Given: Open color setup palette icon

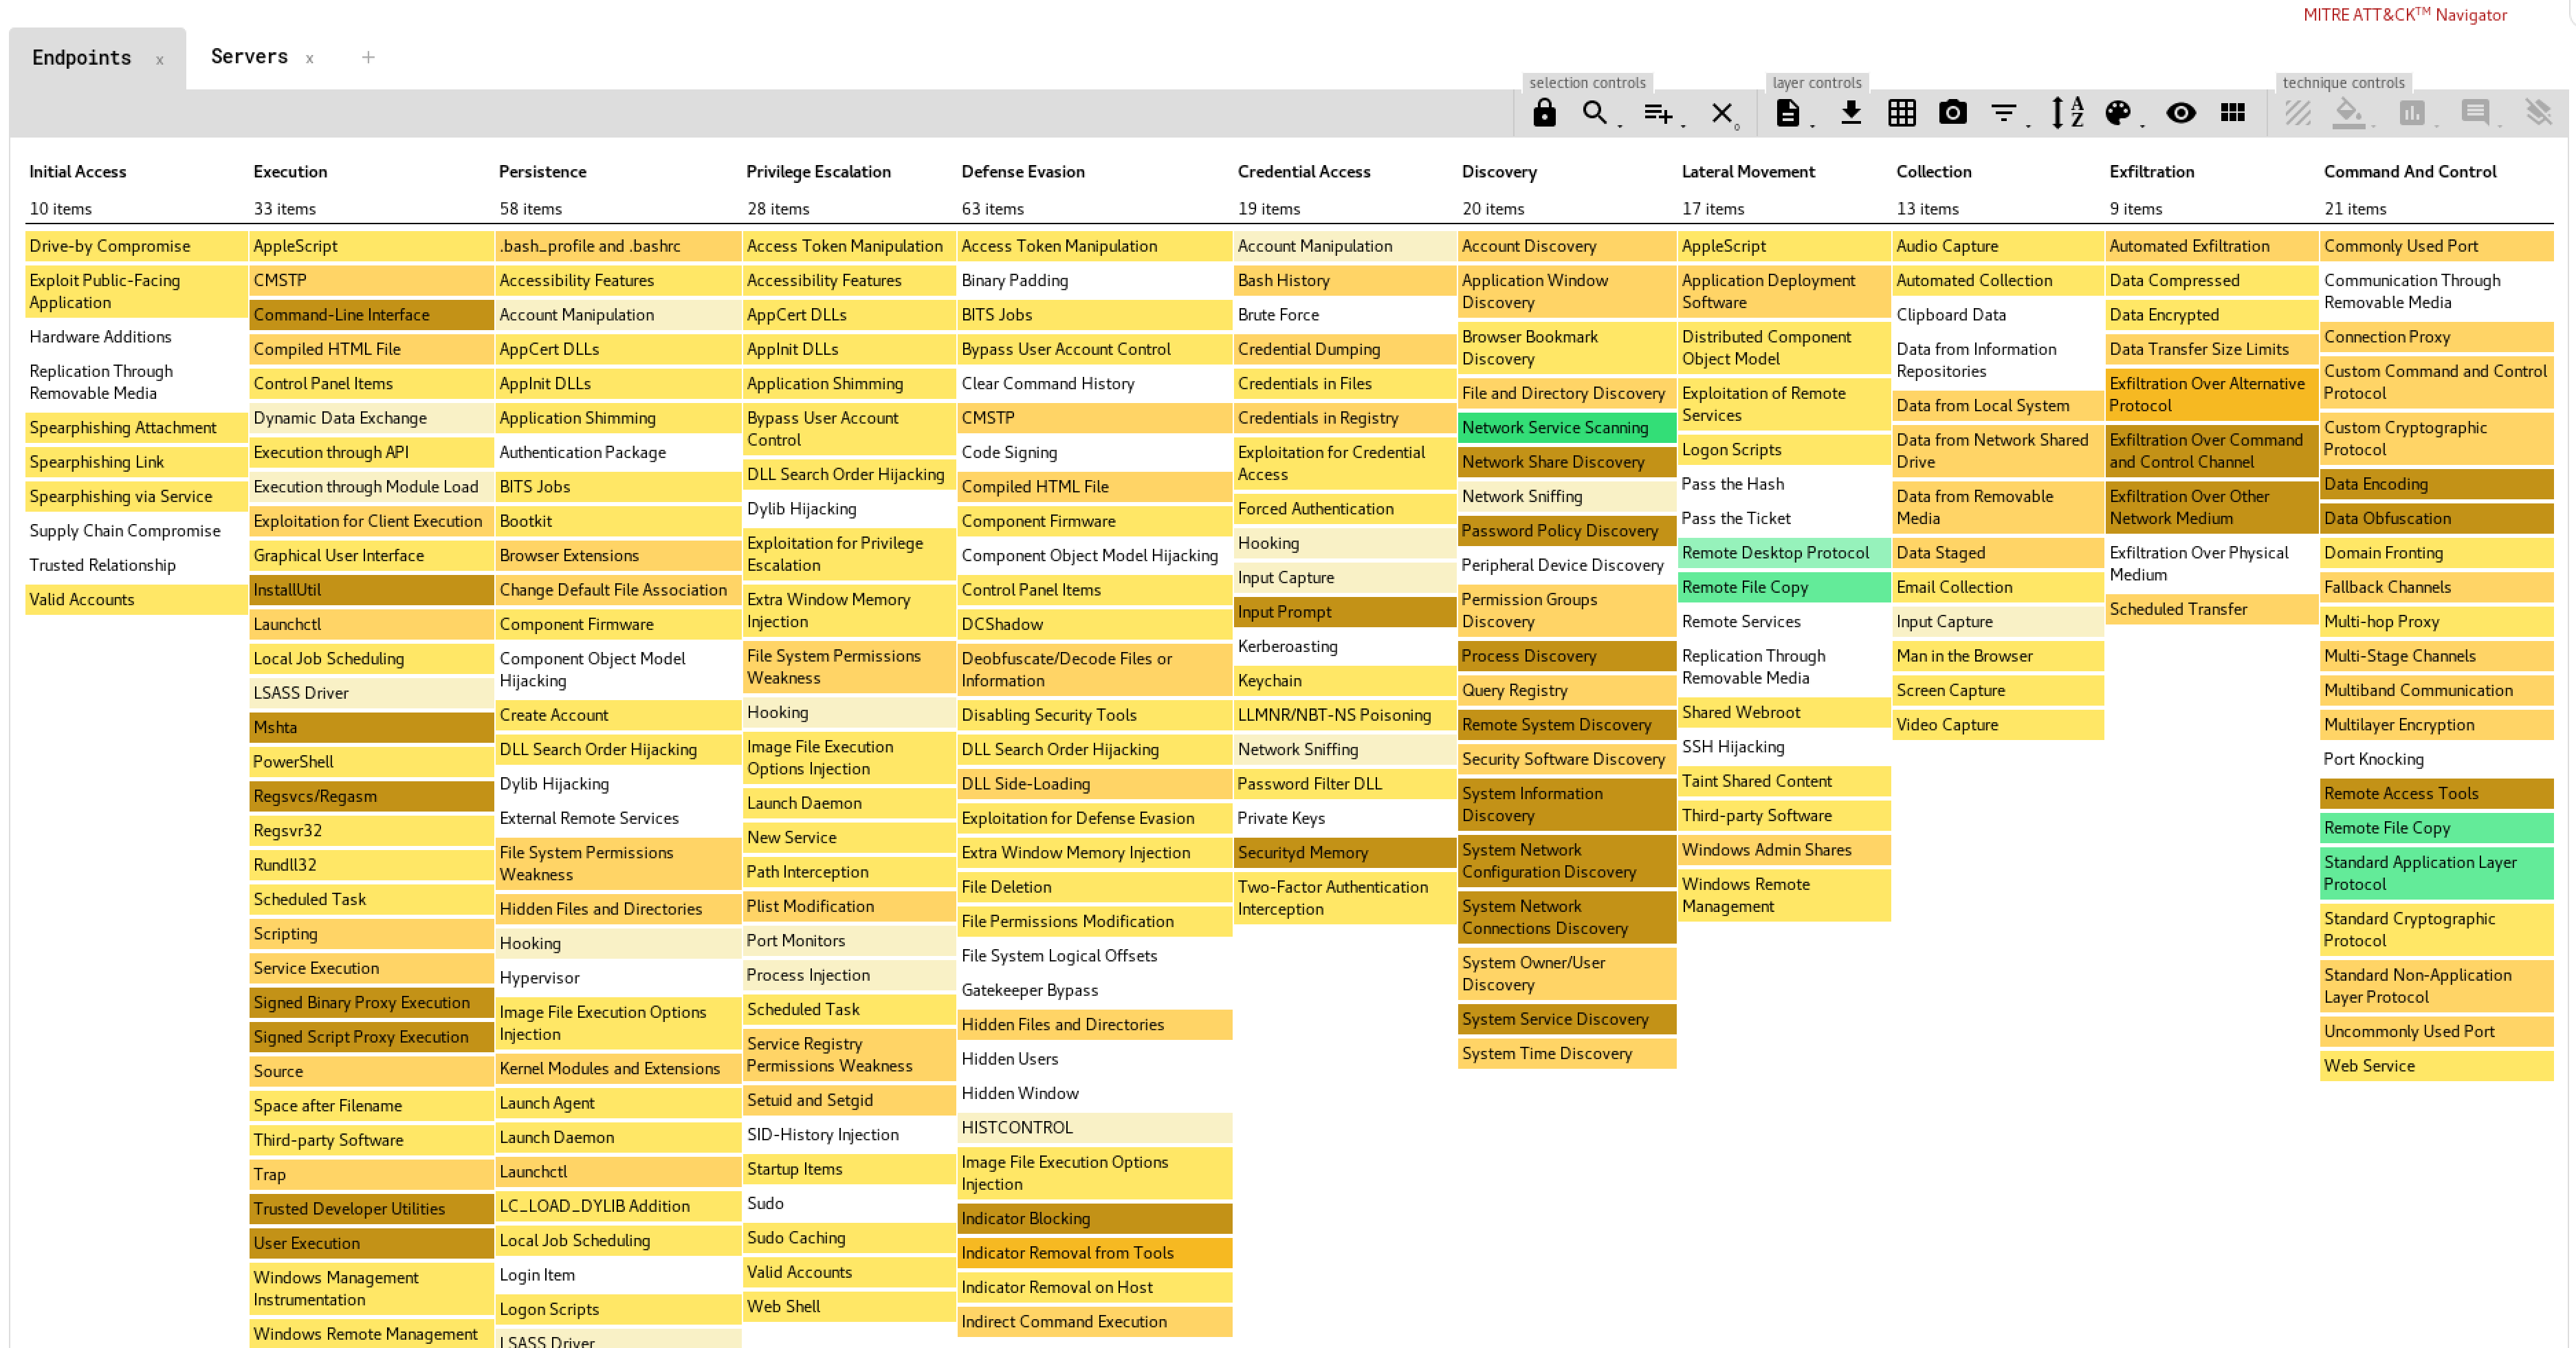Looking at the screenshot, I should [2118, 113].
